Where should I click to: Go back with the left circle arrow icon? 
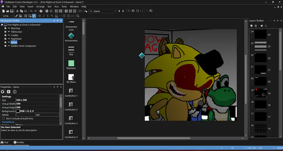click(x=47, y=11)
